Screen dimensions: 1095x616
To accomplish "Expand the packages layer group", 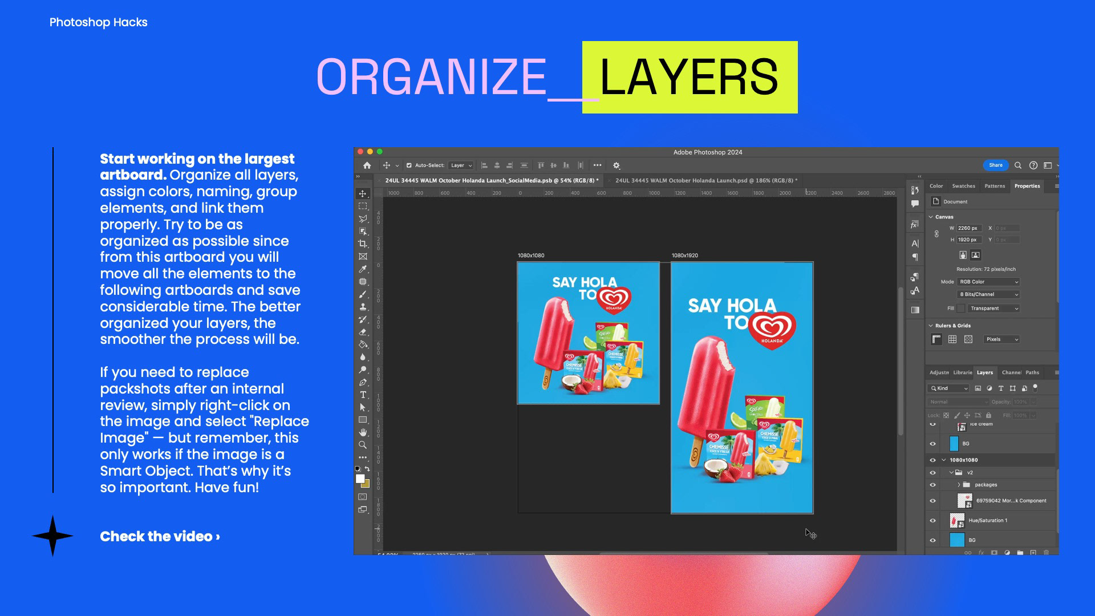I will pyautogui.click(x=959, y=485).
